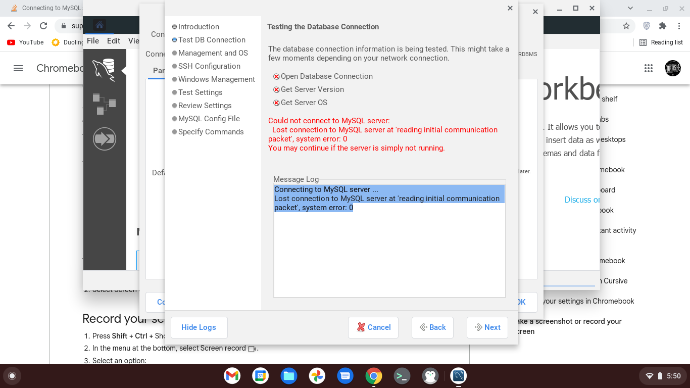The height and width of the screenshot is (388, 690).
Task: Open the Discuss link on help page
Action: 582,200
